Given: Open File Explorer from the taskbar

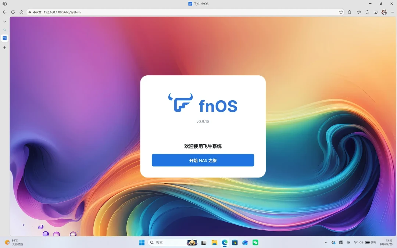Looking at the screenshot, I should 214,242.
